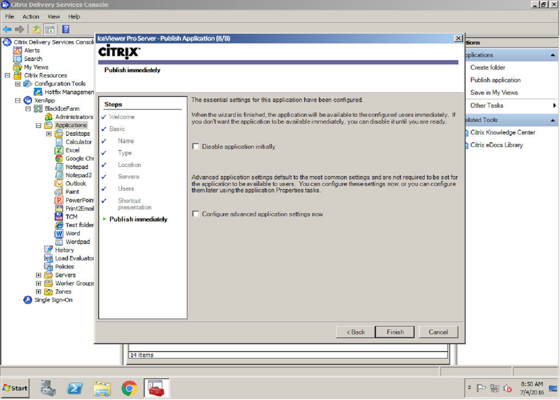Screen dimensions: 560x400
Task: Select the Test folder application icon
Action: point(59,225)
